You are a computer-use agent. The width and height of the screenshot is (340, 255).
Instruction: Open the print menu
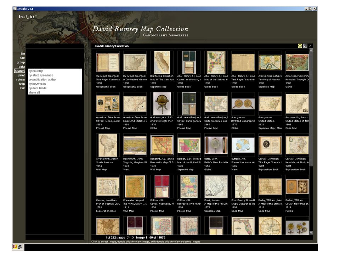pyautogui.click(x=22, y=75)
